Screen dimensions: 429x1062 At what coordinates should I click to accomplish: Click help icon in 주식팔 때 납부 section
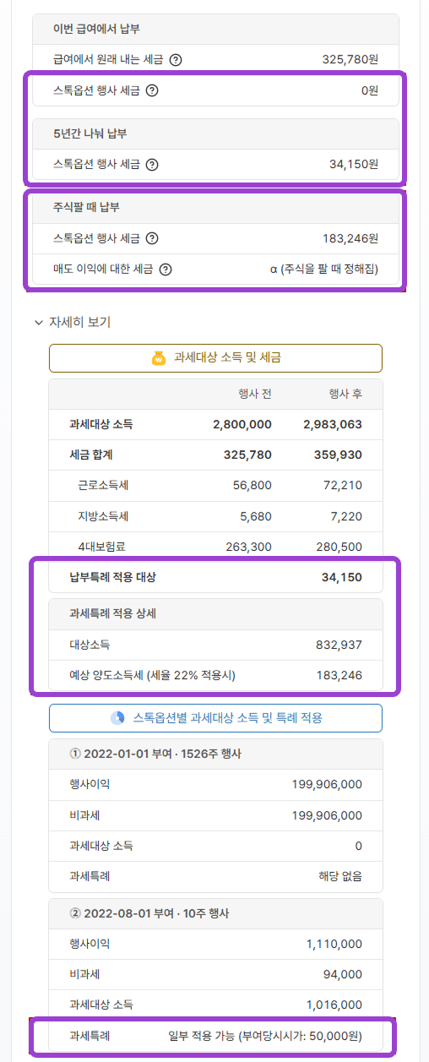pos(152,239)
